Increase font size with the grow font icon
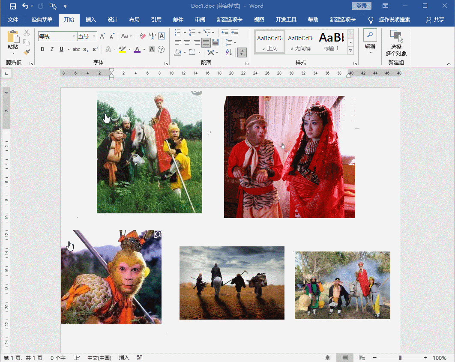The image size is (455, 362). (x=102, y=36)
